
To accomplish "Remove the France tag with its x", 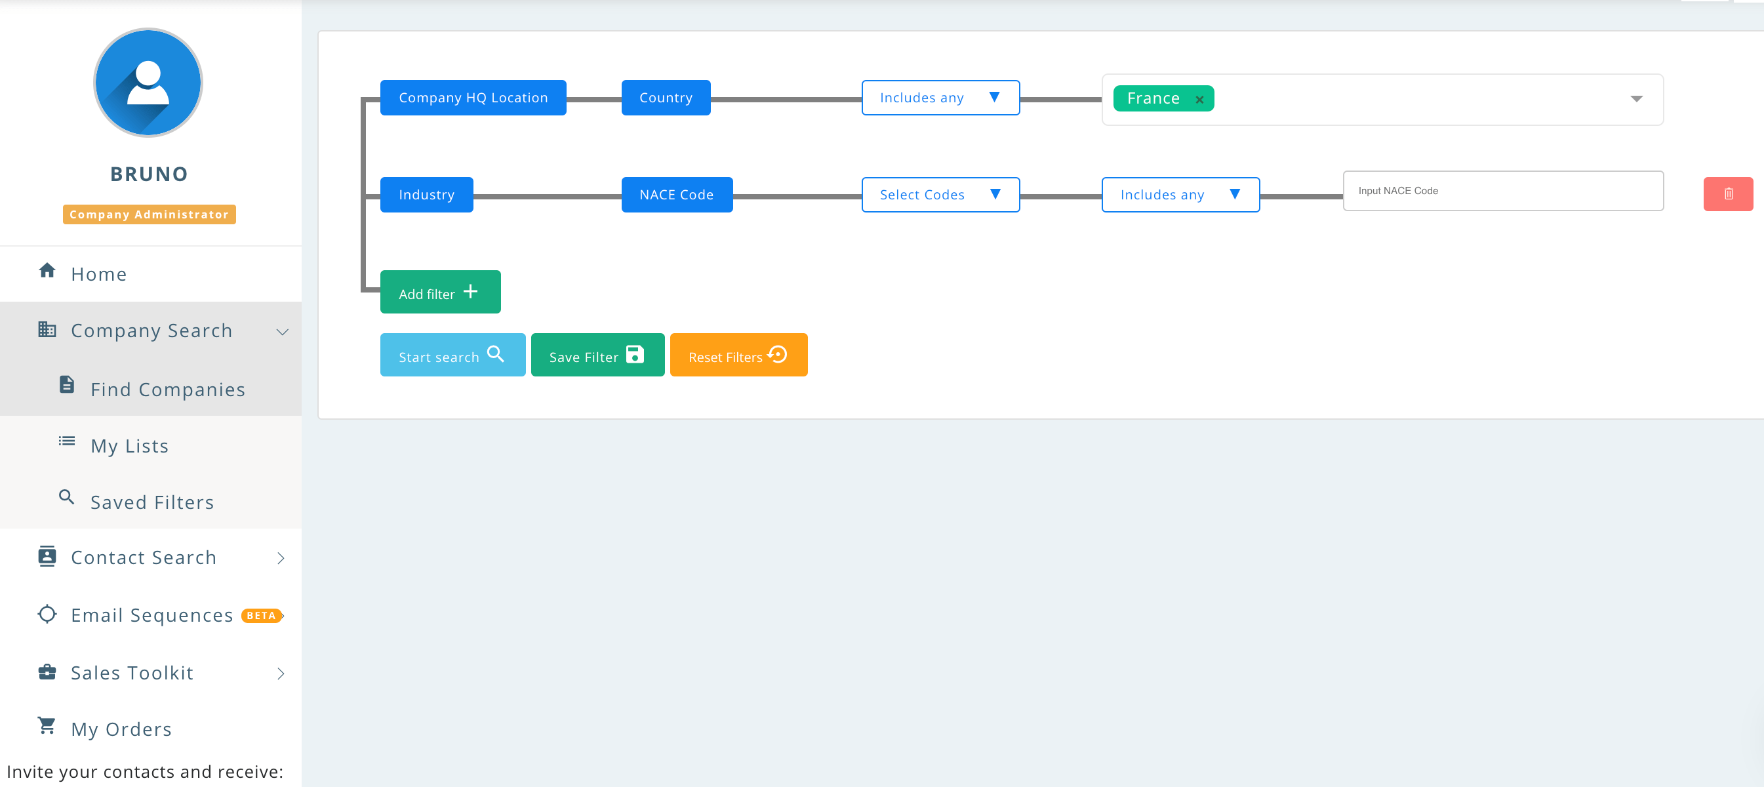I will pos(1199,99).
